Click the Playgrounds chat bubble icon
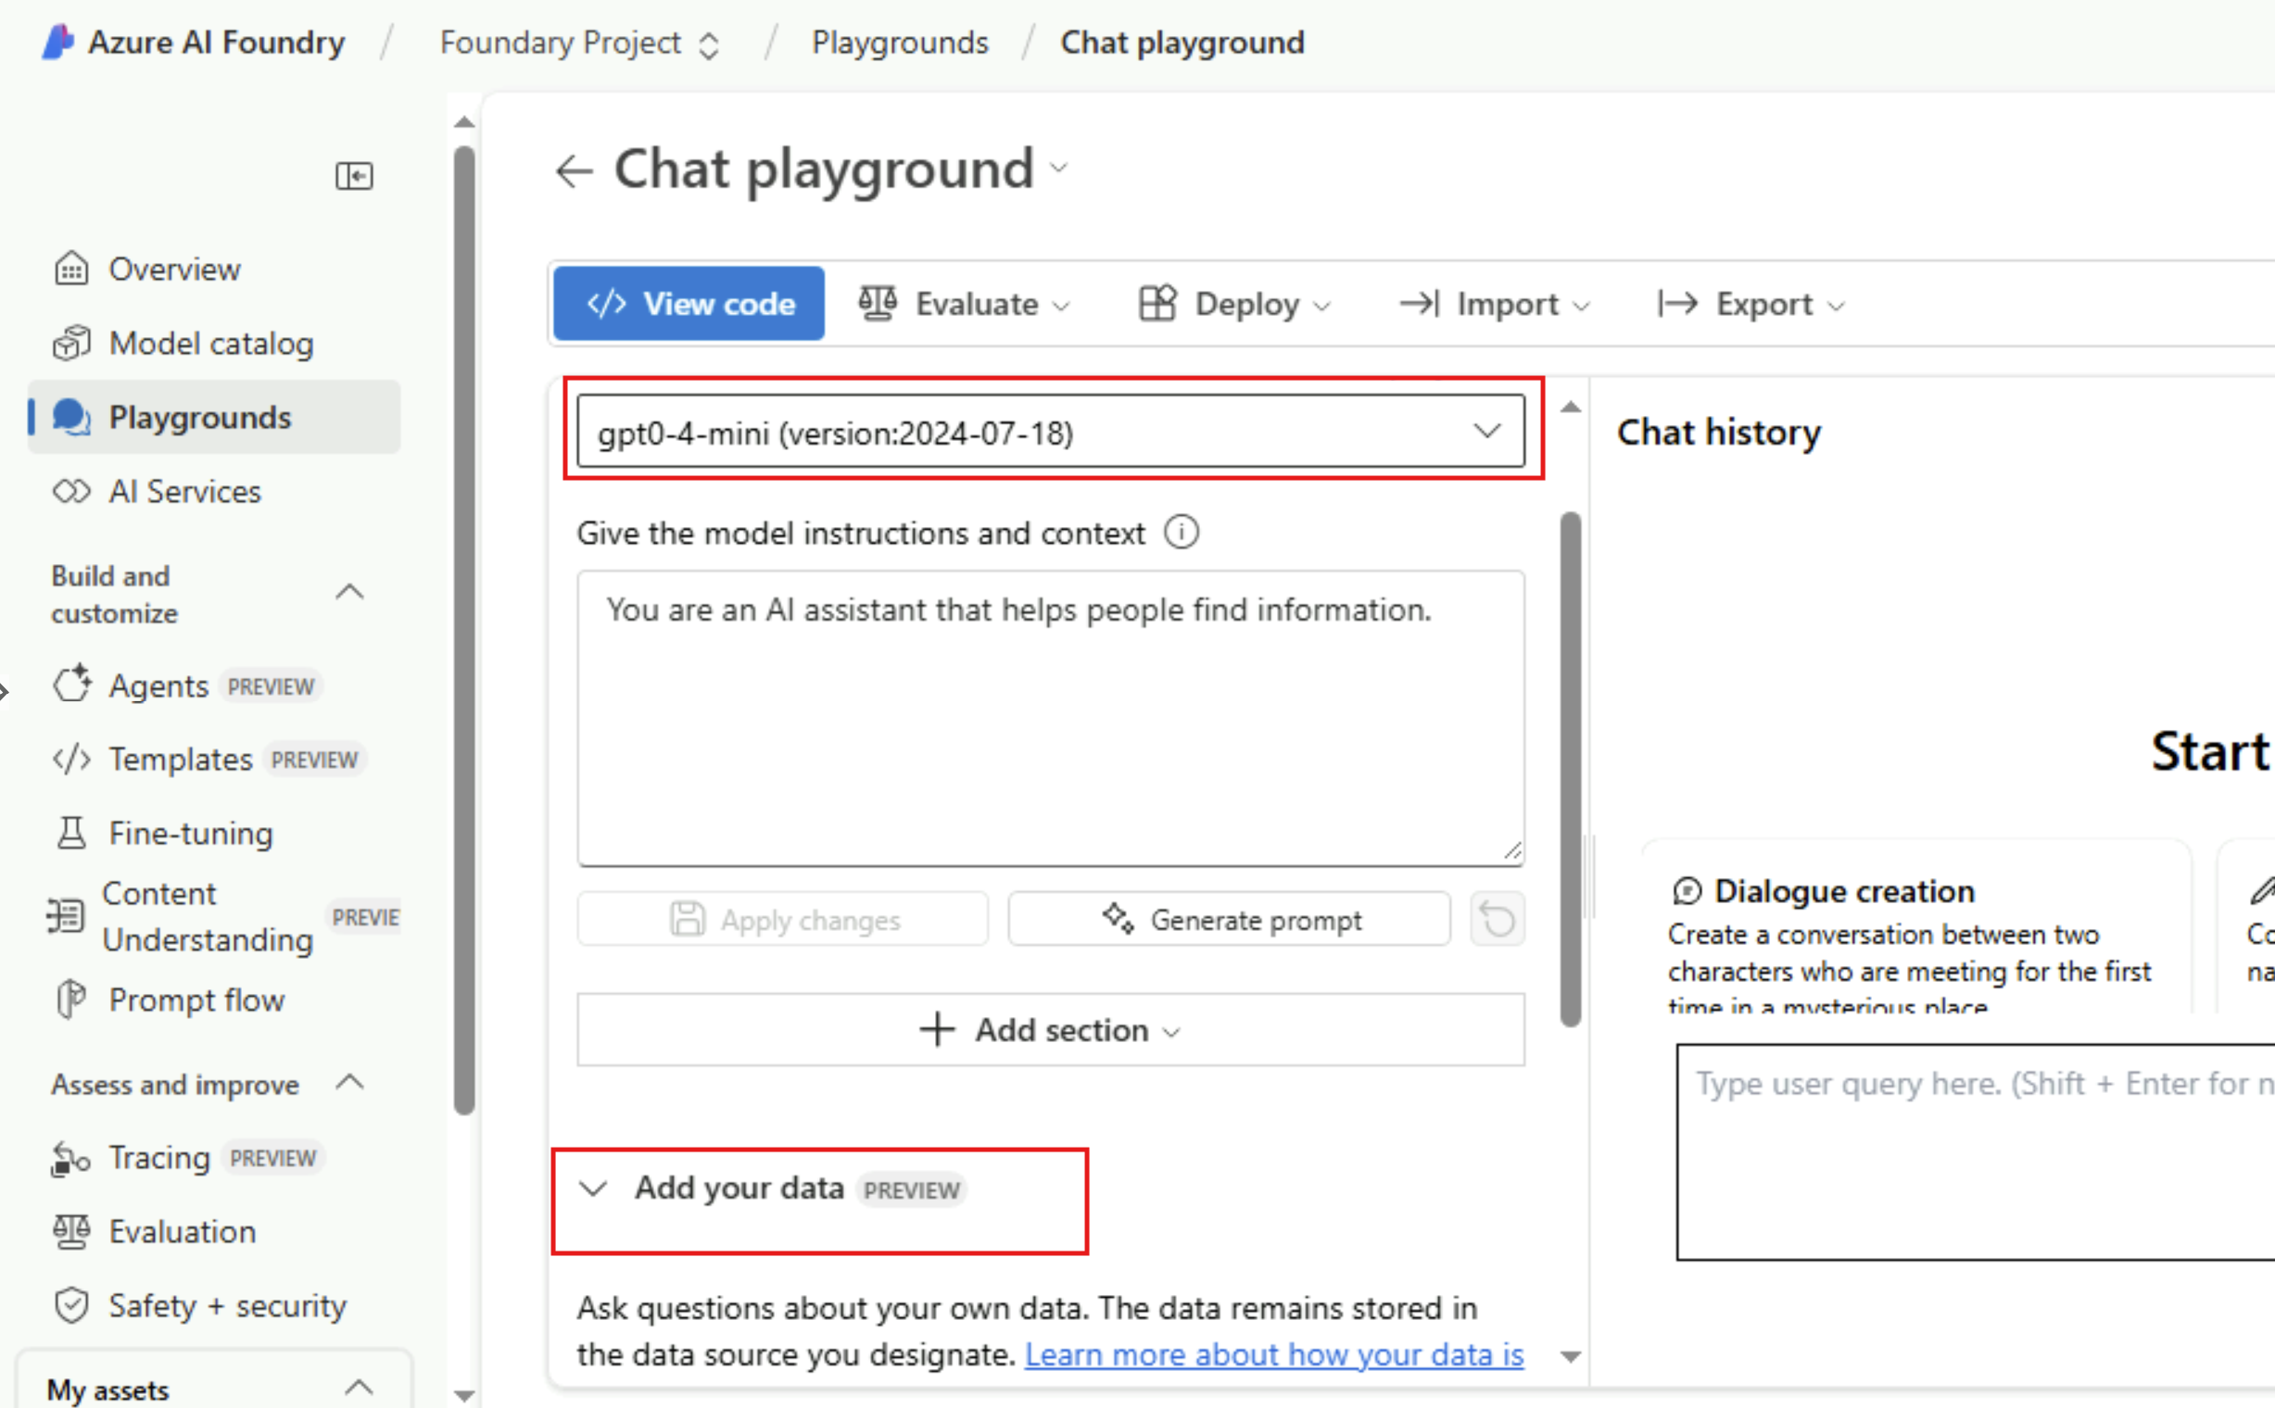 pyautogui.click(x=71, y=417)
